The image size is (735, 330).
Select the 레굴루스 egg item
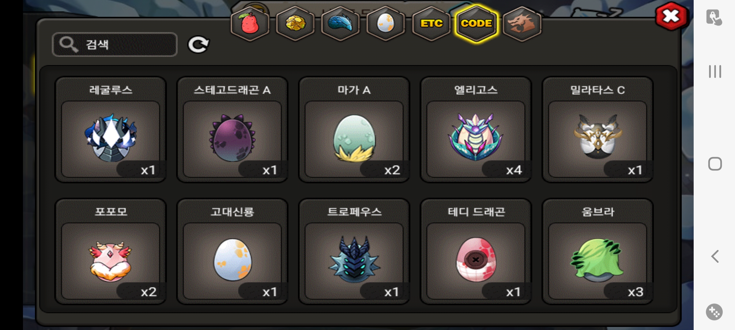pyautogui.click(x=111, y=129)
